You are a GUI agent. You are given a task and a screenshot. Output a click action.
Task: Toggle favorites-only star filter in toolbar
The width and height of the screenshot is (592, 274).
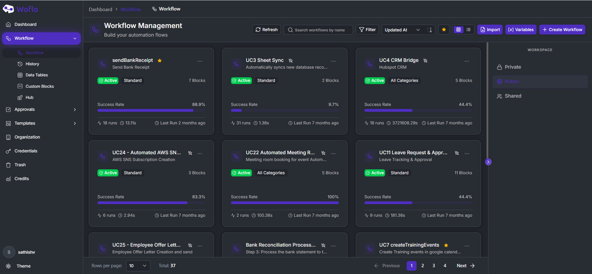tap(444, 30)
